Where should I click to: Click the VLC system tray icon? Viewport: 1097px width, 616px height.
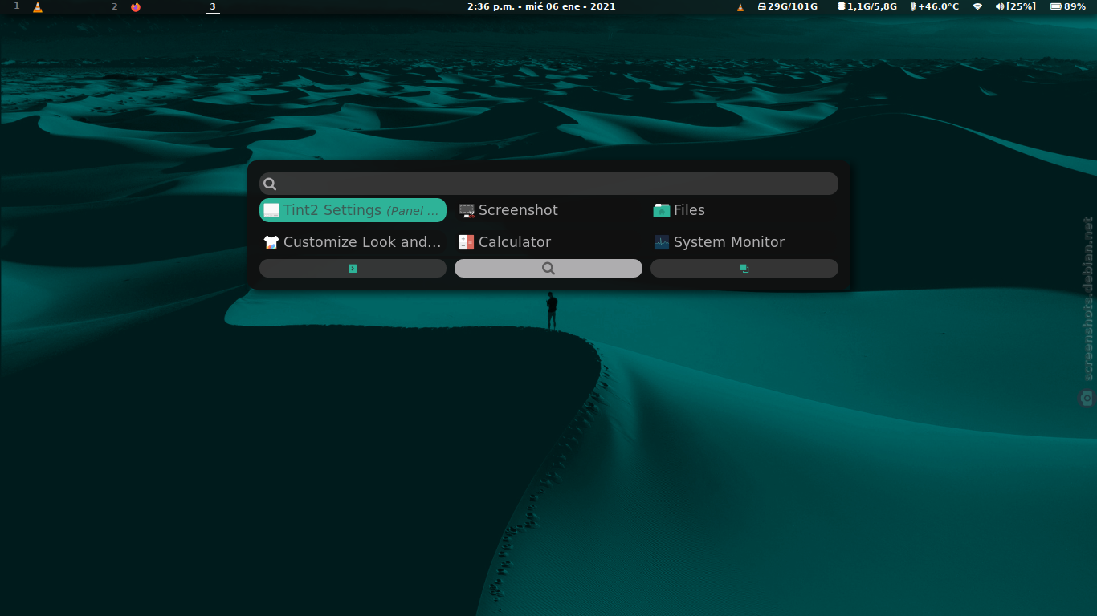pyautogui.click(x=740, y=6)
